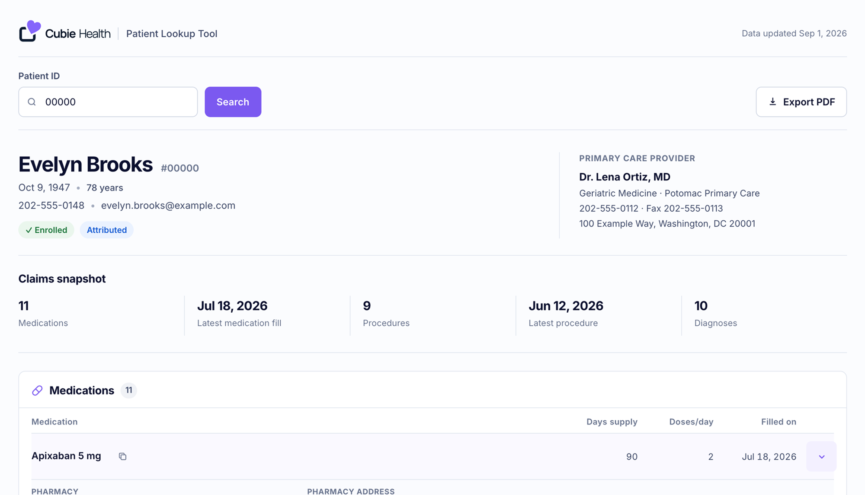Click the Search button
This screenshot has height=495, width=865.
[x=233, y=102]
